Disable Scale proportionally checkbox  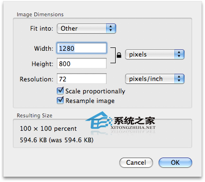(x=60, y=91)
